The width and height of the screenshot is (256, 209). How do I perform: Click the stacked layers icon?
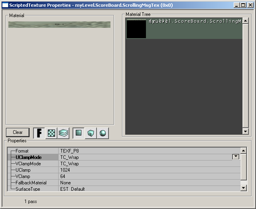[x=63, y=133]
